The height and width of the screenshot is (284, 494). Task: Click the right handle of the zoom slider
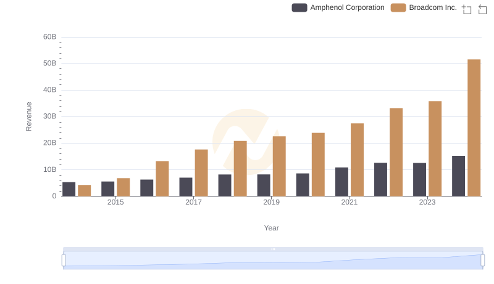483,261
